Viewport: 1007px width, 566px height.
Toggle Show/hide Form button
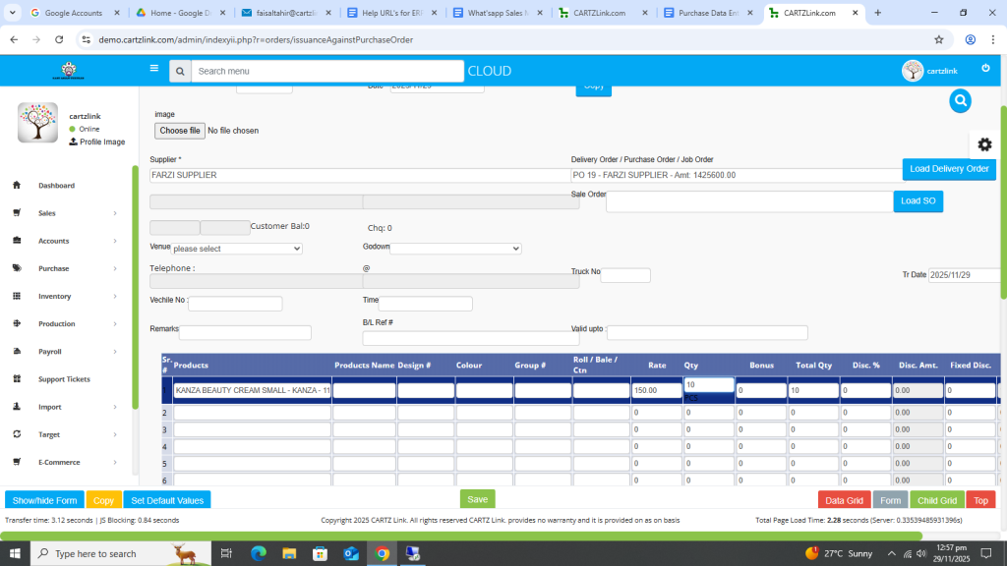(44, 500)
